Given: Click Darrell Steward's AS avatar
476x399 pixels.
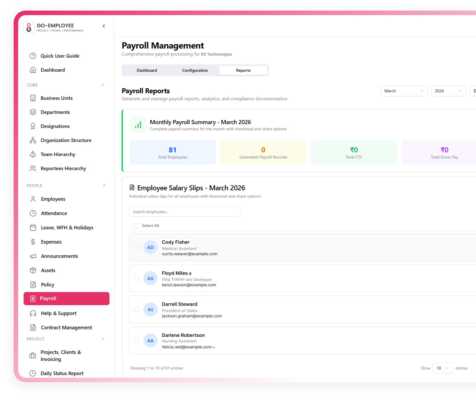Looking at the screenshot, I should (x=151, y=309).
